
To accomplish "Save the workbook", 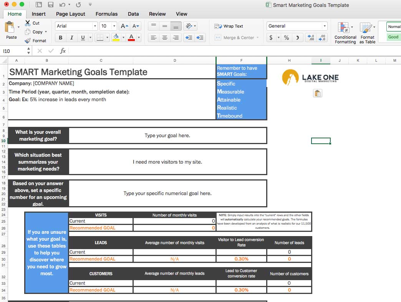I will (x=51, y=4).
